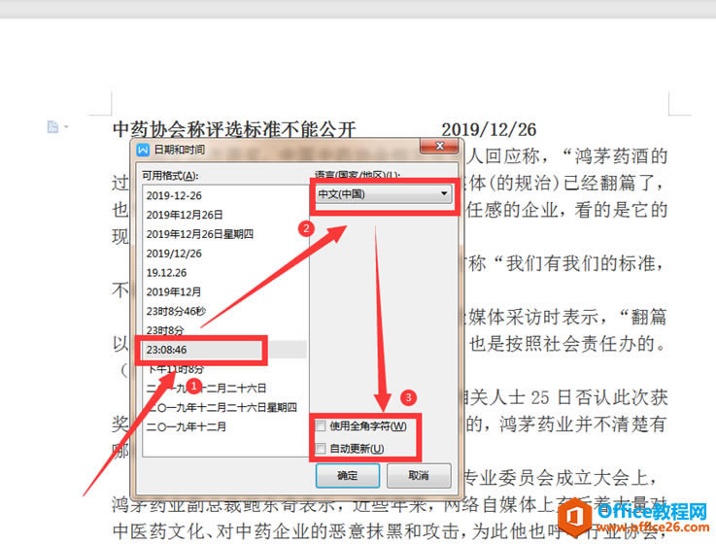Enable 使用全角字符 checkbox
This screenshot has height=544, width=716.
point(321,426)
